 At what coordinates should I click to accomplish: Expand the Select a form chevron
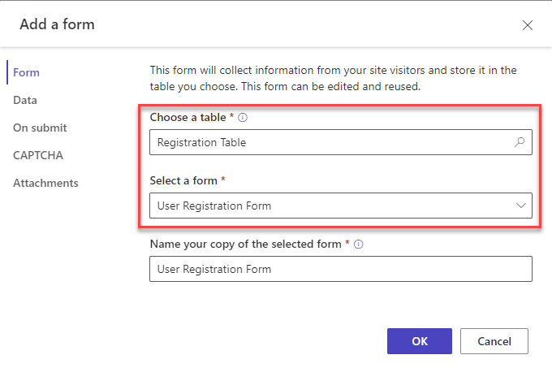(521, 206)
